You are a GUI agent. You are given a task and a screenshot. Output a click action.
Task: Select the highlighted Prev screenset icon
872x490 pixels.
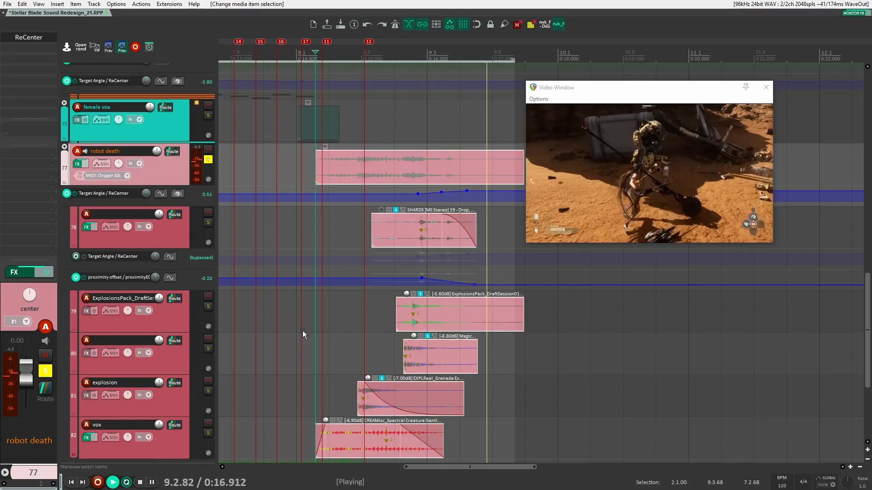tap(122, 47)
